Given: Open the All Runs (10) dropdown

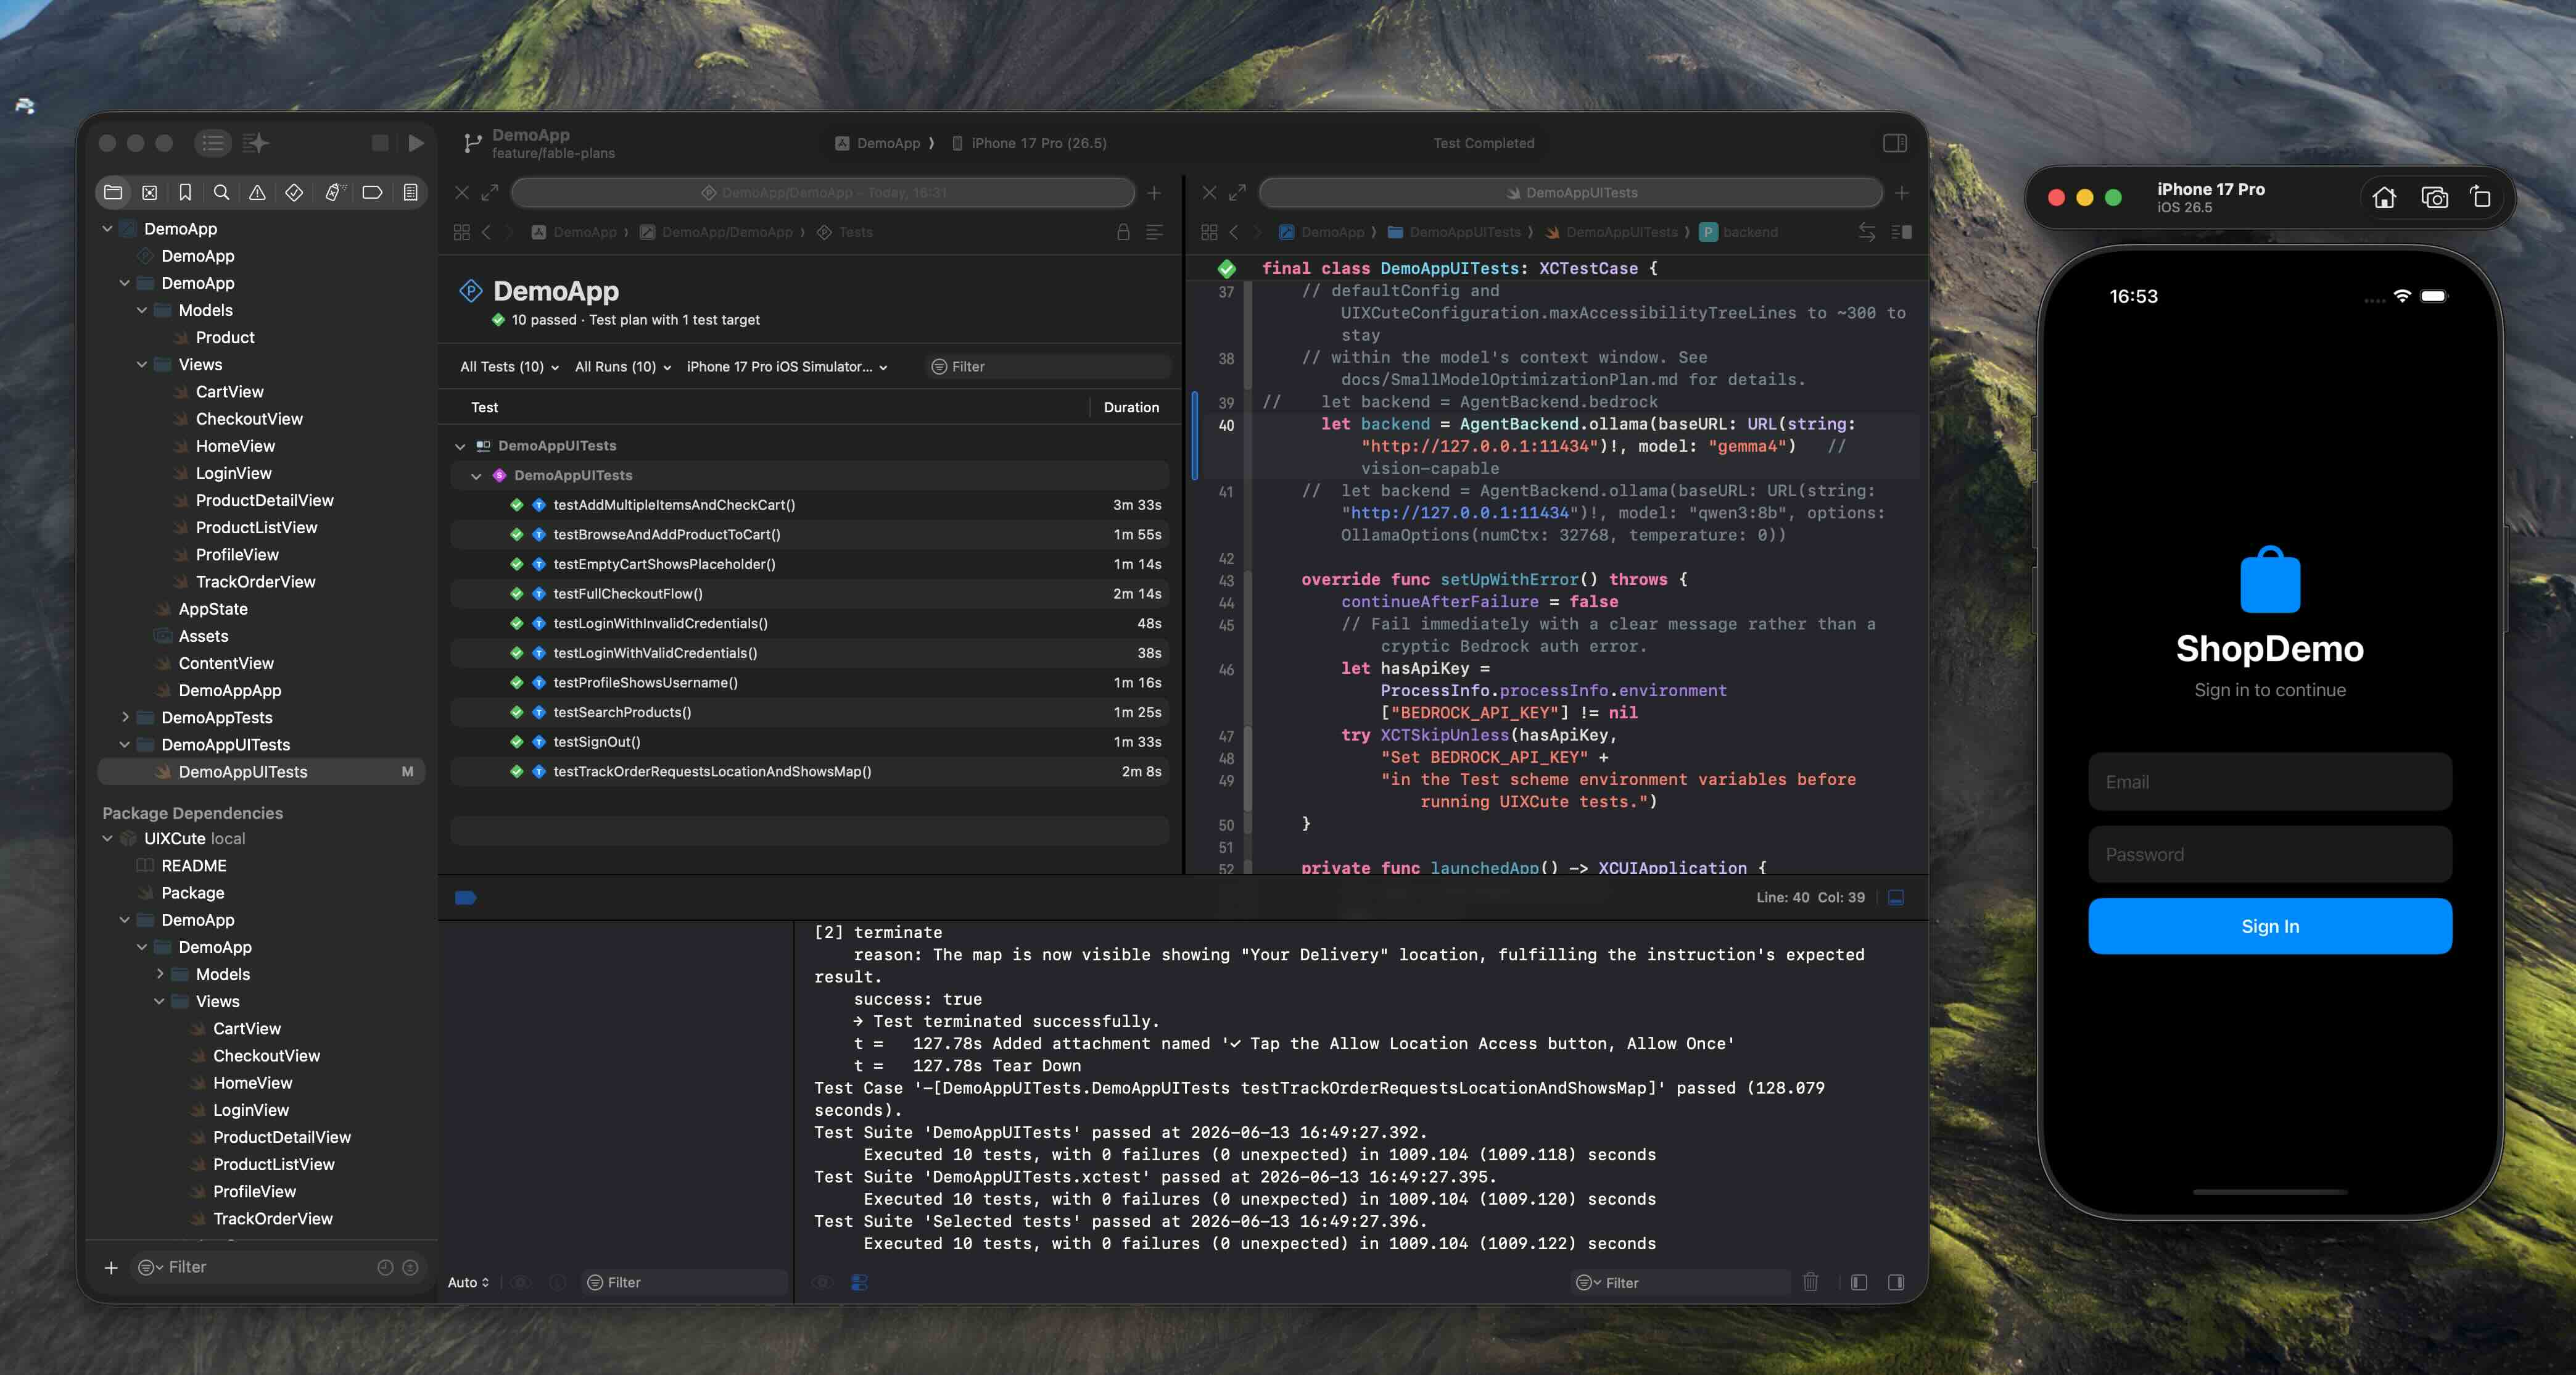Looking at the screenshot, I should point(623,366).
